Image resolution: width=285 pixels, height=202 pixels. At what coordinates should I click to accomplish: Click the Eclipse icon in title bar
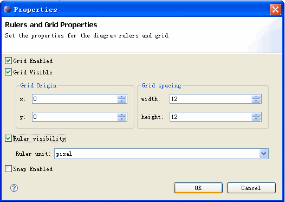click(x=8, y=9)
